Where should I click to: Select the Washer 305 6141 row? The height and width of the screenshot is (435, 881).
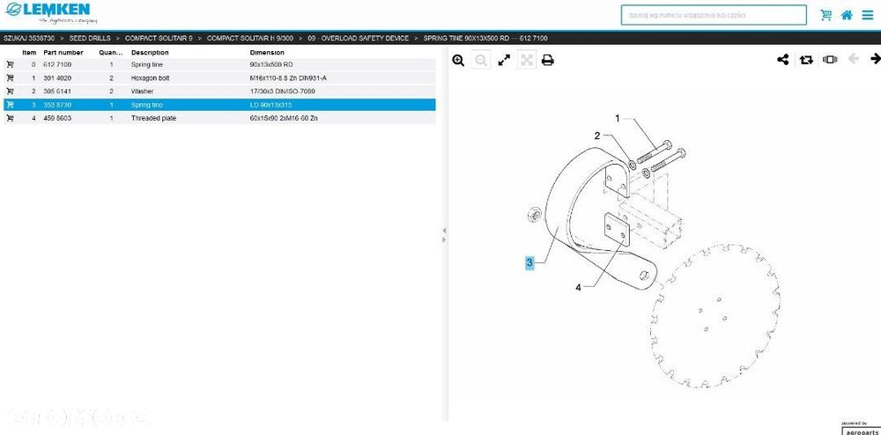(219, 91)
